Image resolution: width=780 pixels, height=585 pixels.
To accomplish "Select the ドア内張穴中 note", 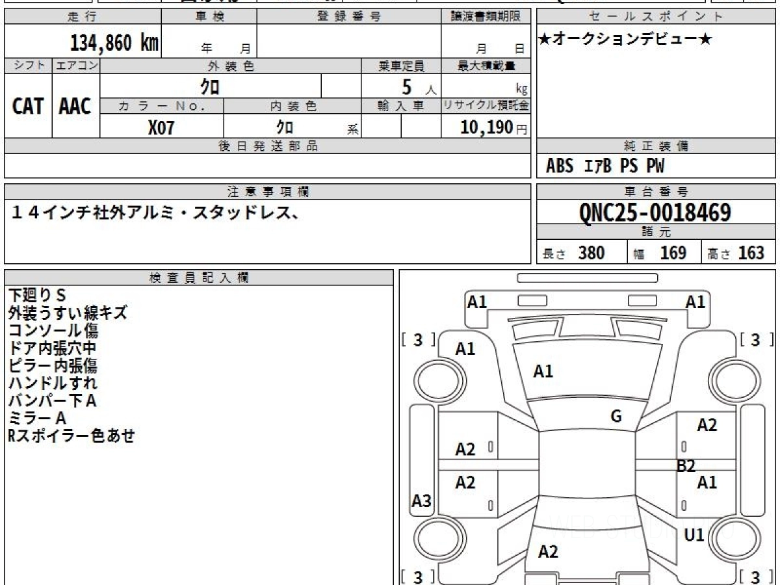I will (53, 348).
